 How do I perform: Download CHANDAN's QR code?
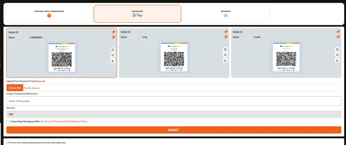[x=113, y=61]
